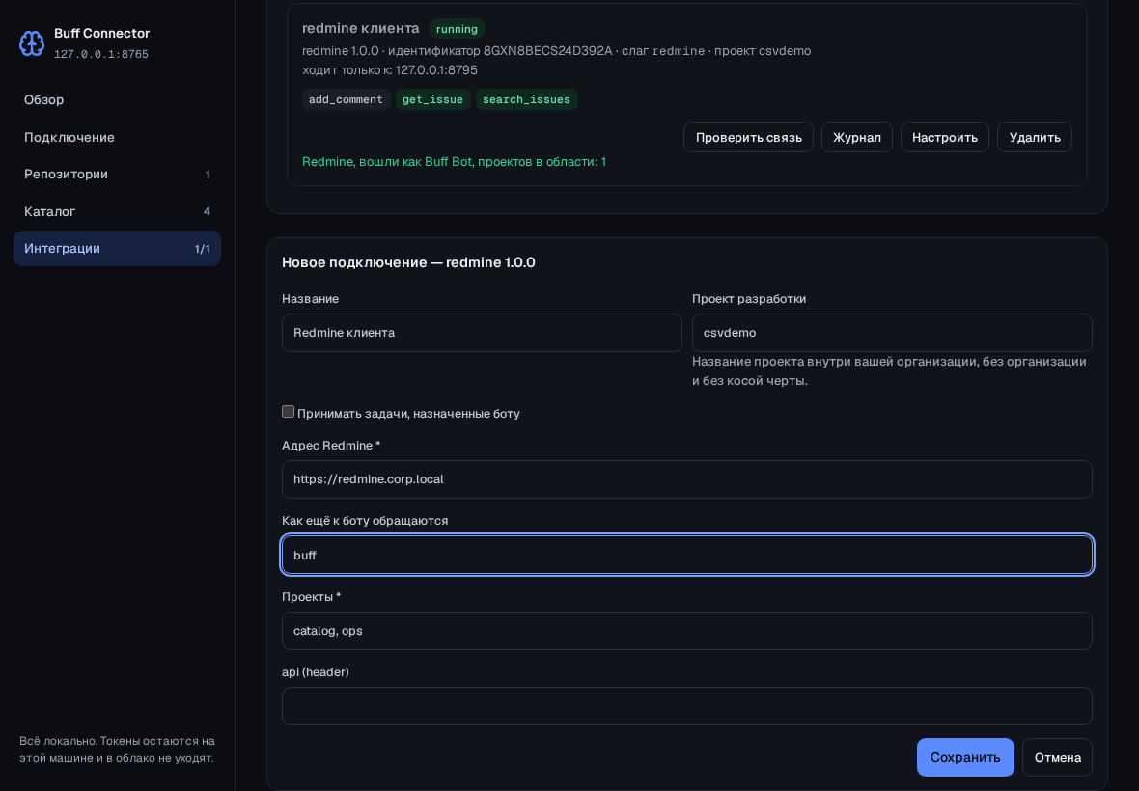1139x791 pixels.
Task: Go to Репозитории in the sidebar
Action: click(x=117, y=175)
